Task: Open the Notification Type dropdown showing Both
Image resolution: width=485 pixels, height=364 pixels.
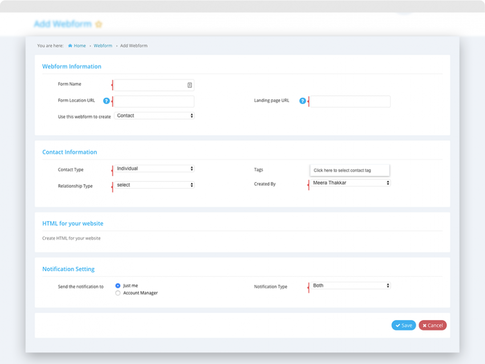Action: 350,285
